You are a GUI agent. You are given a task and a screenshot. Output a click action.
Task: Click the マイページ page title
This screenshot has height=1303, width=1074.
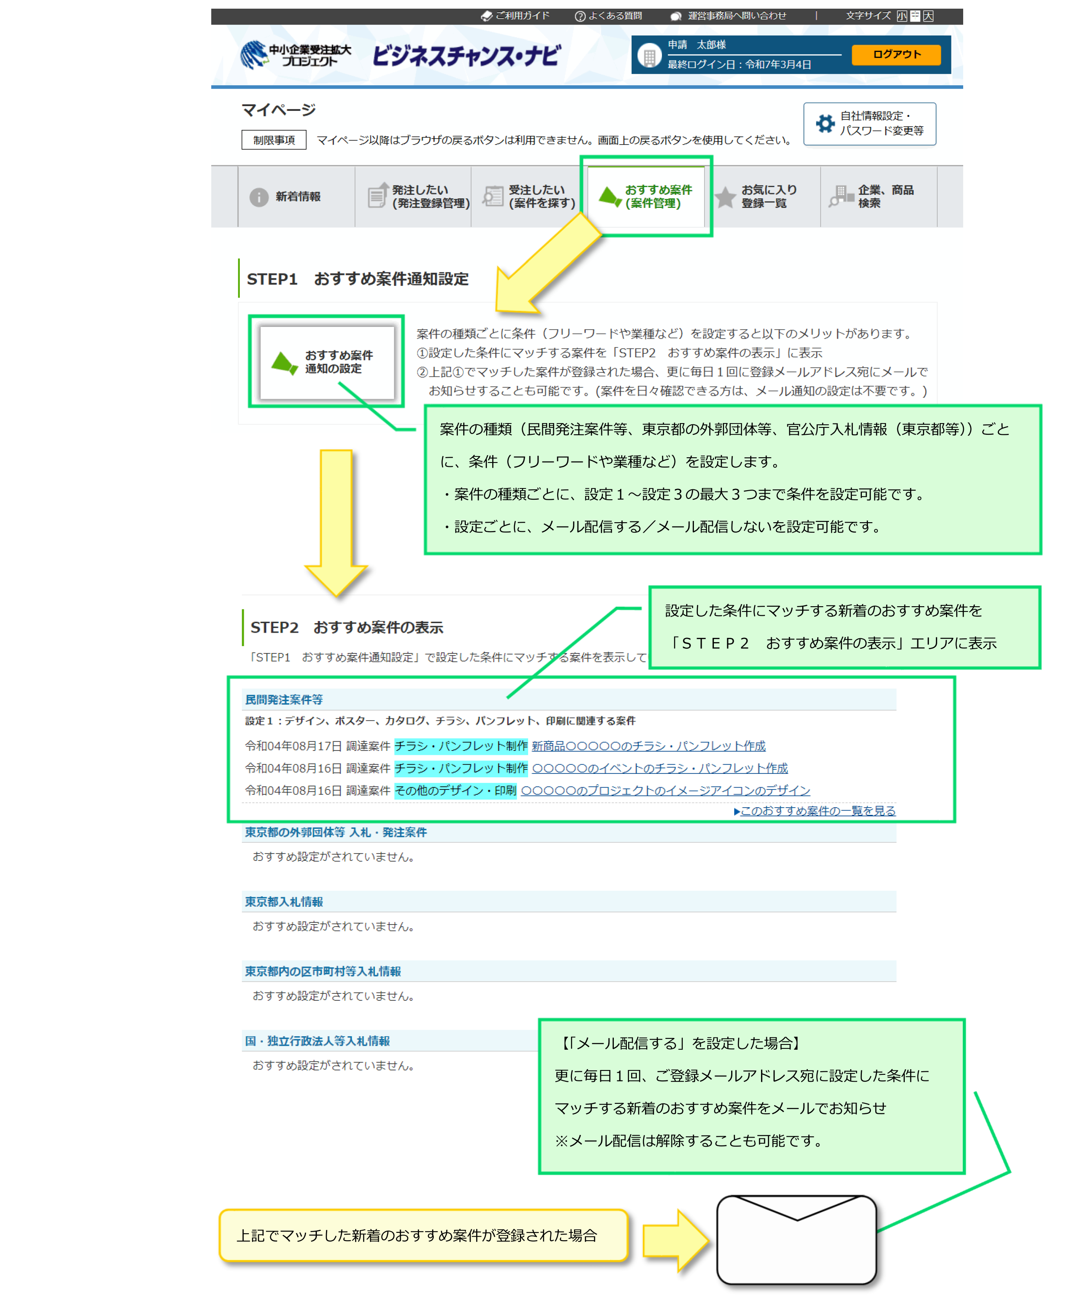coord(278,110)
